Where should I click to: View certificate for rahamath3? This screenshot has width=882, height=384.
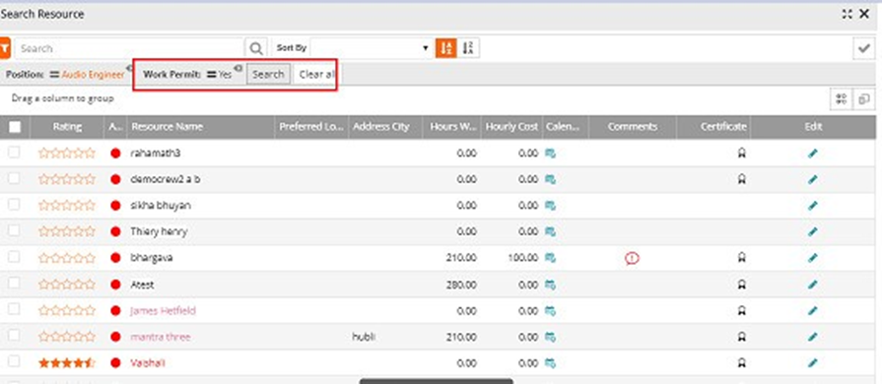click(741, 153)
